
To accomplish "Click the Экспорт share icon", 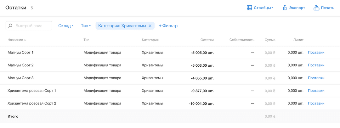I will [285, 8].
